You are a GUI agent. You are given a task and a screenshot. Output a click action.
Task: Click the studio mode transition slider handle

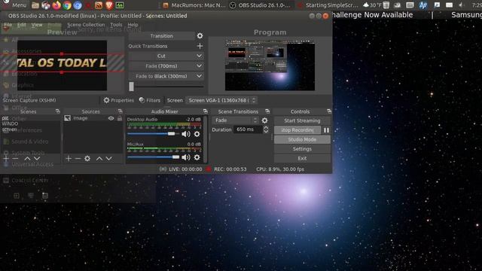click(x=131, y=87)
